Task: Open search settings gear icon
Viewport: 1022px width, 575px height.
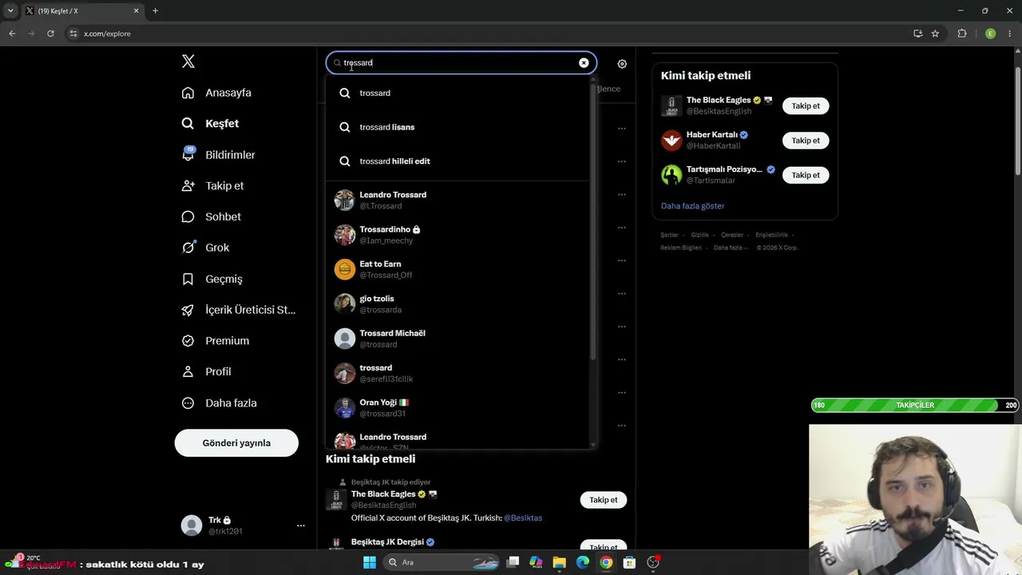Action: pos(622,64)
